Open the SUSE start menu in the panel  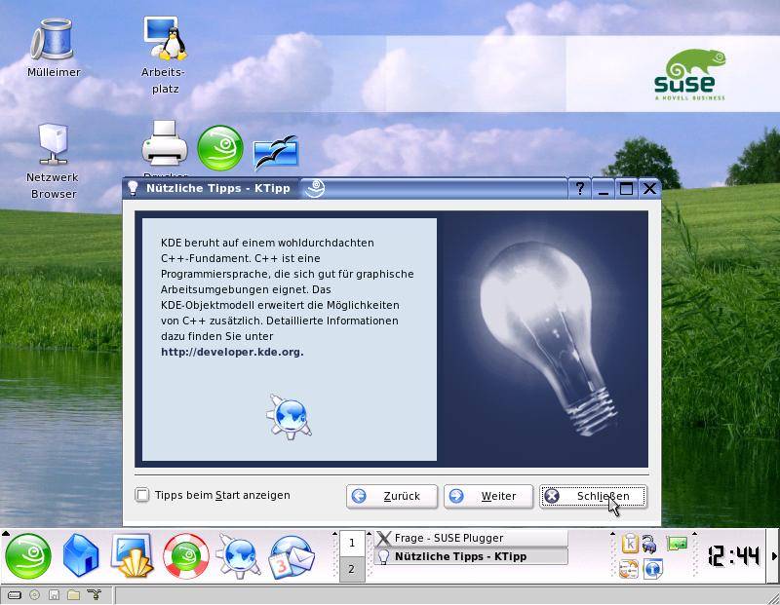coord(28,555)
